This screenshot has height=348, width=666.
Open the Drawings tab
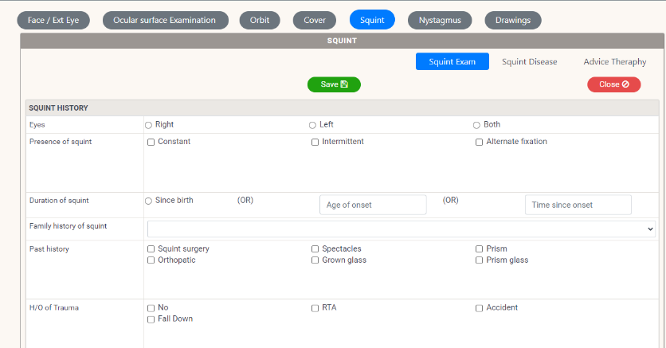tap(512, 20)
